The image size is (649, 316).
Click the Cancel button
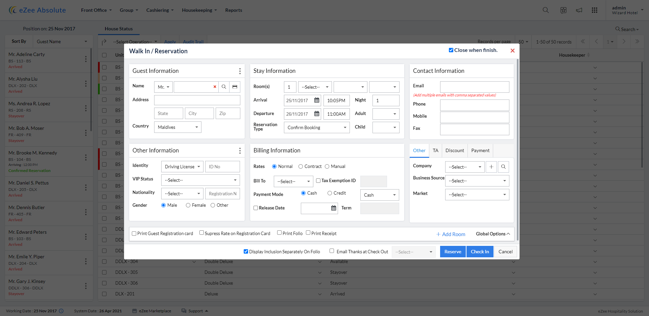[x=505, y=252]
